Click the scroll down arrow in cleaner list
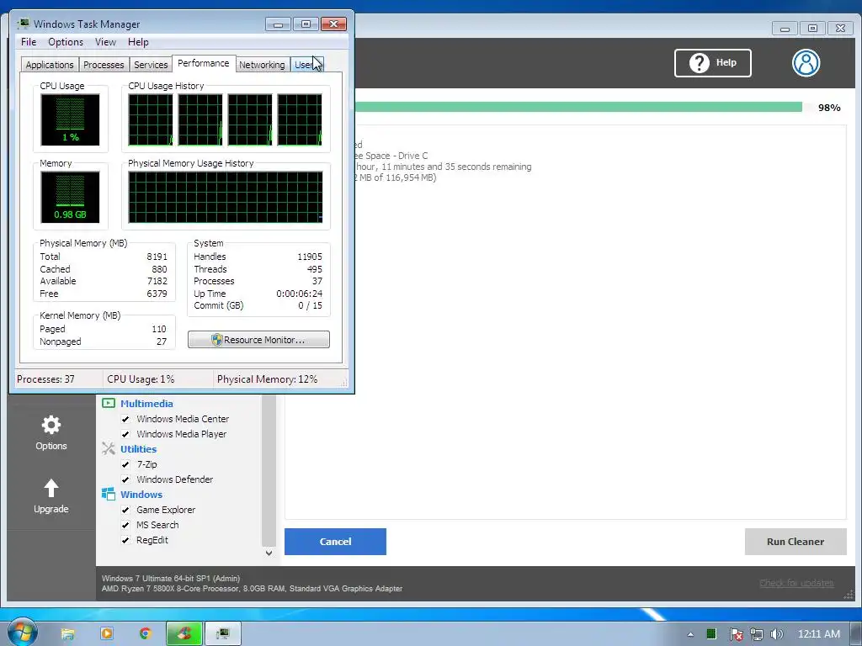The height and width of the screenshot is (646, 862). tap(269, 553)
